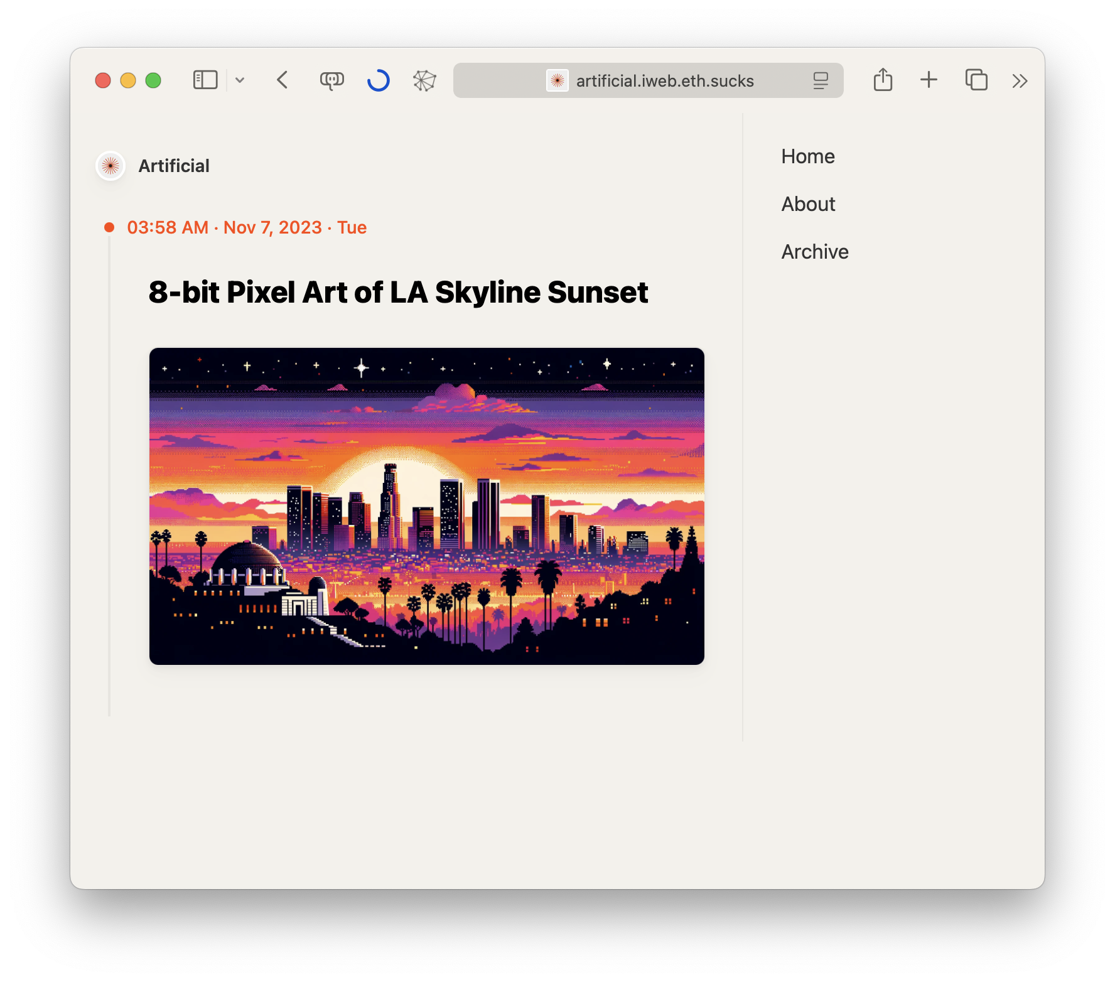The height and width of the screenshot is (982, 1115).
Task: Toggle the Safari sidebar
Action: pyautogui.click(x=205, y=80)
